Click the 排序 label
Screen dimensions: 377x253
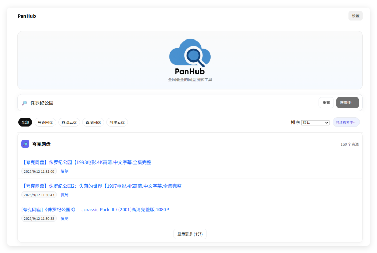pos(295,122)
